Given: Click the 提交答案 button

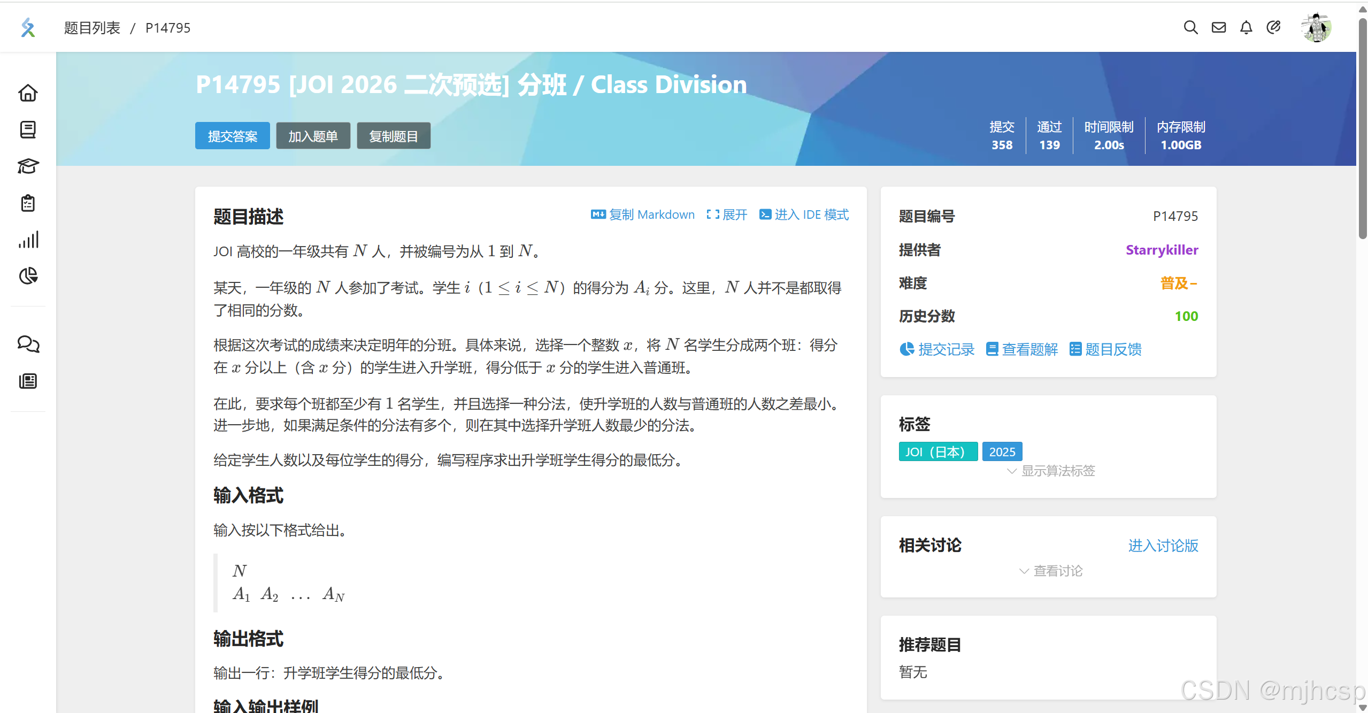Looking at the screenshot, I should click(232, 136).
